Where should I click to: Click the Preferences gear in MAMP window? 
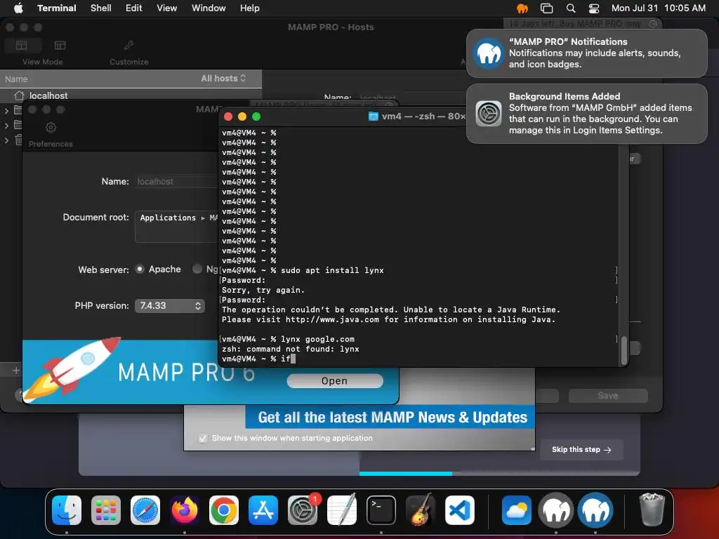click(51, 128)
